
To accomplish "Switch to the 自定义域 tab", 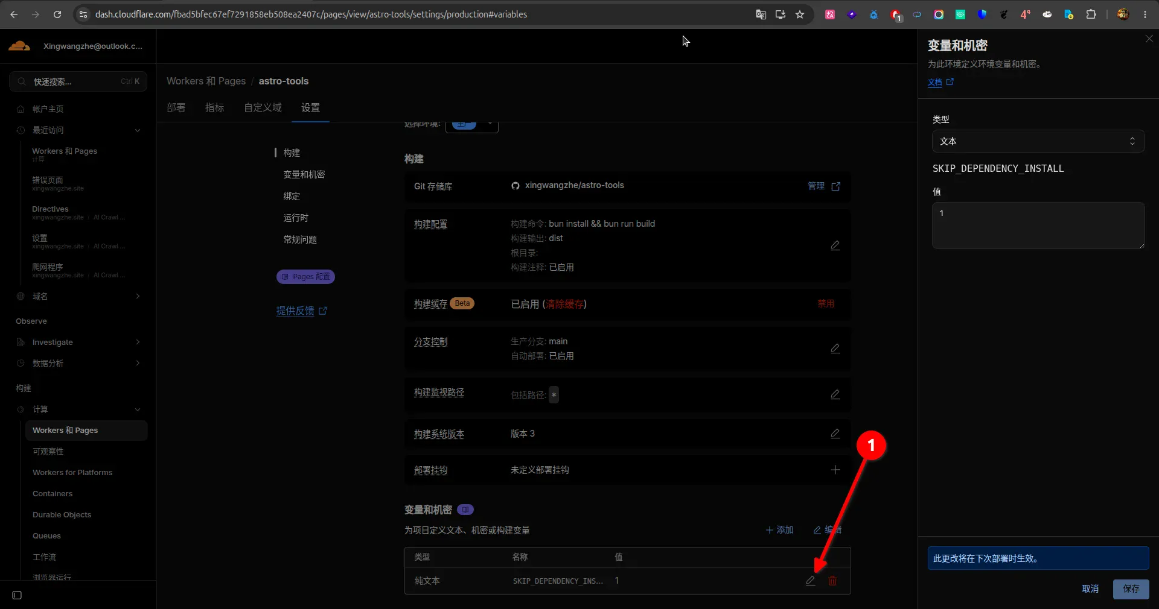I will click(x=263, y=107).
